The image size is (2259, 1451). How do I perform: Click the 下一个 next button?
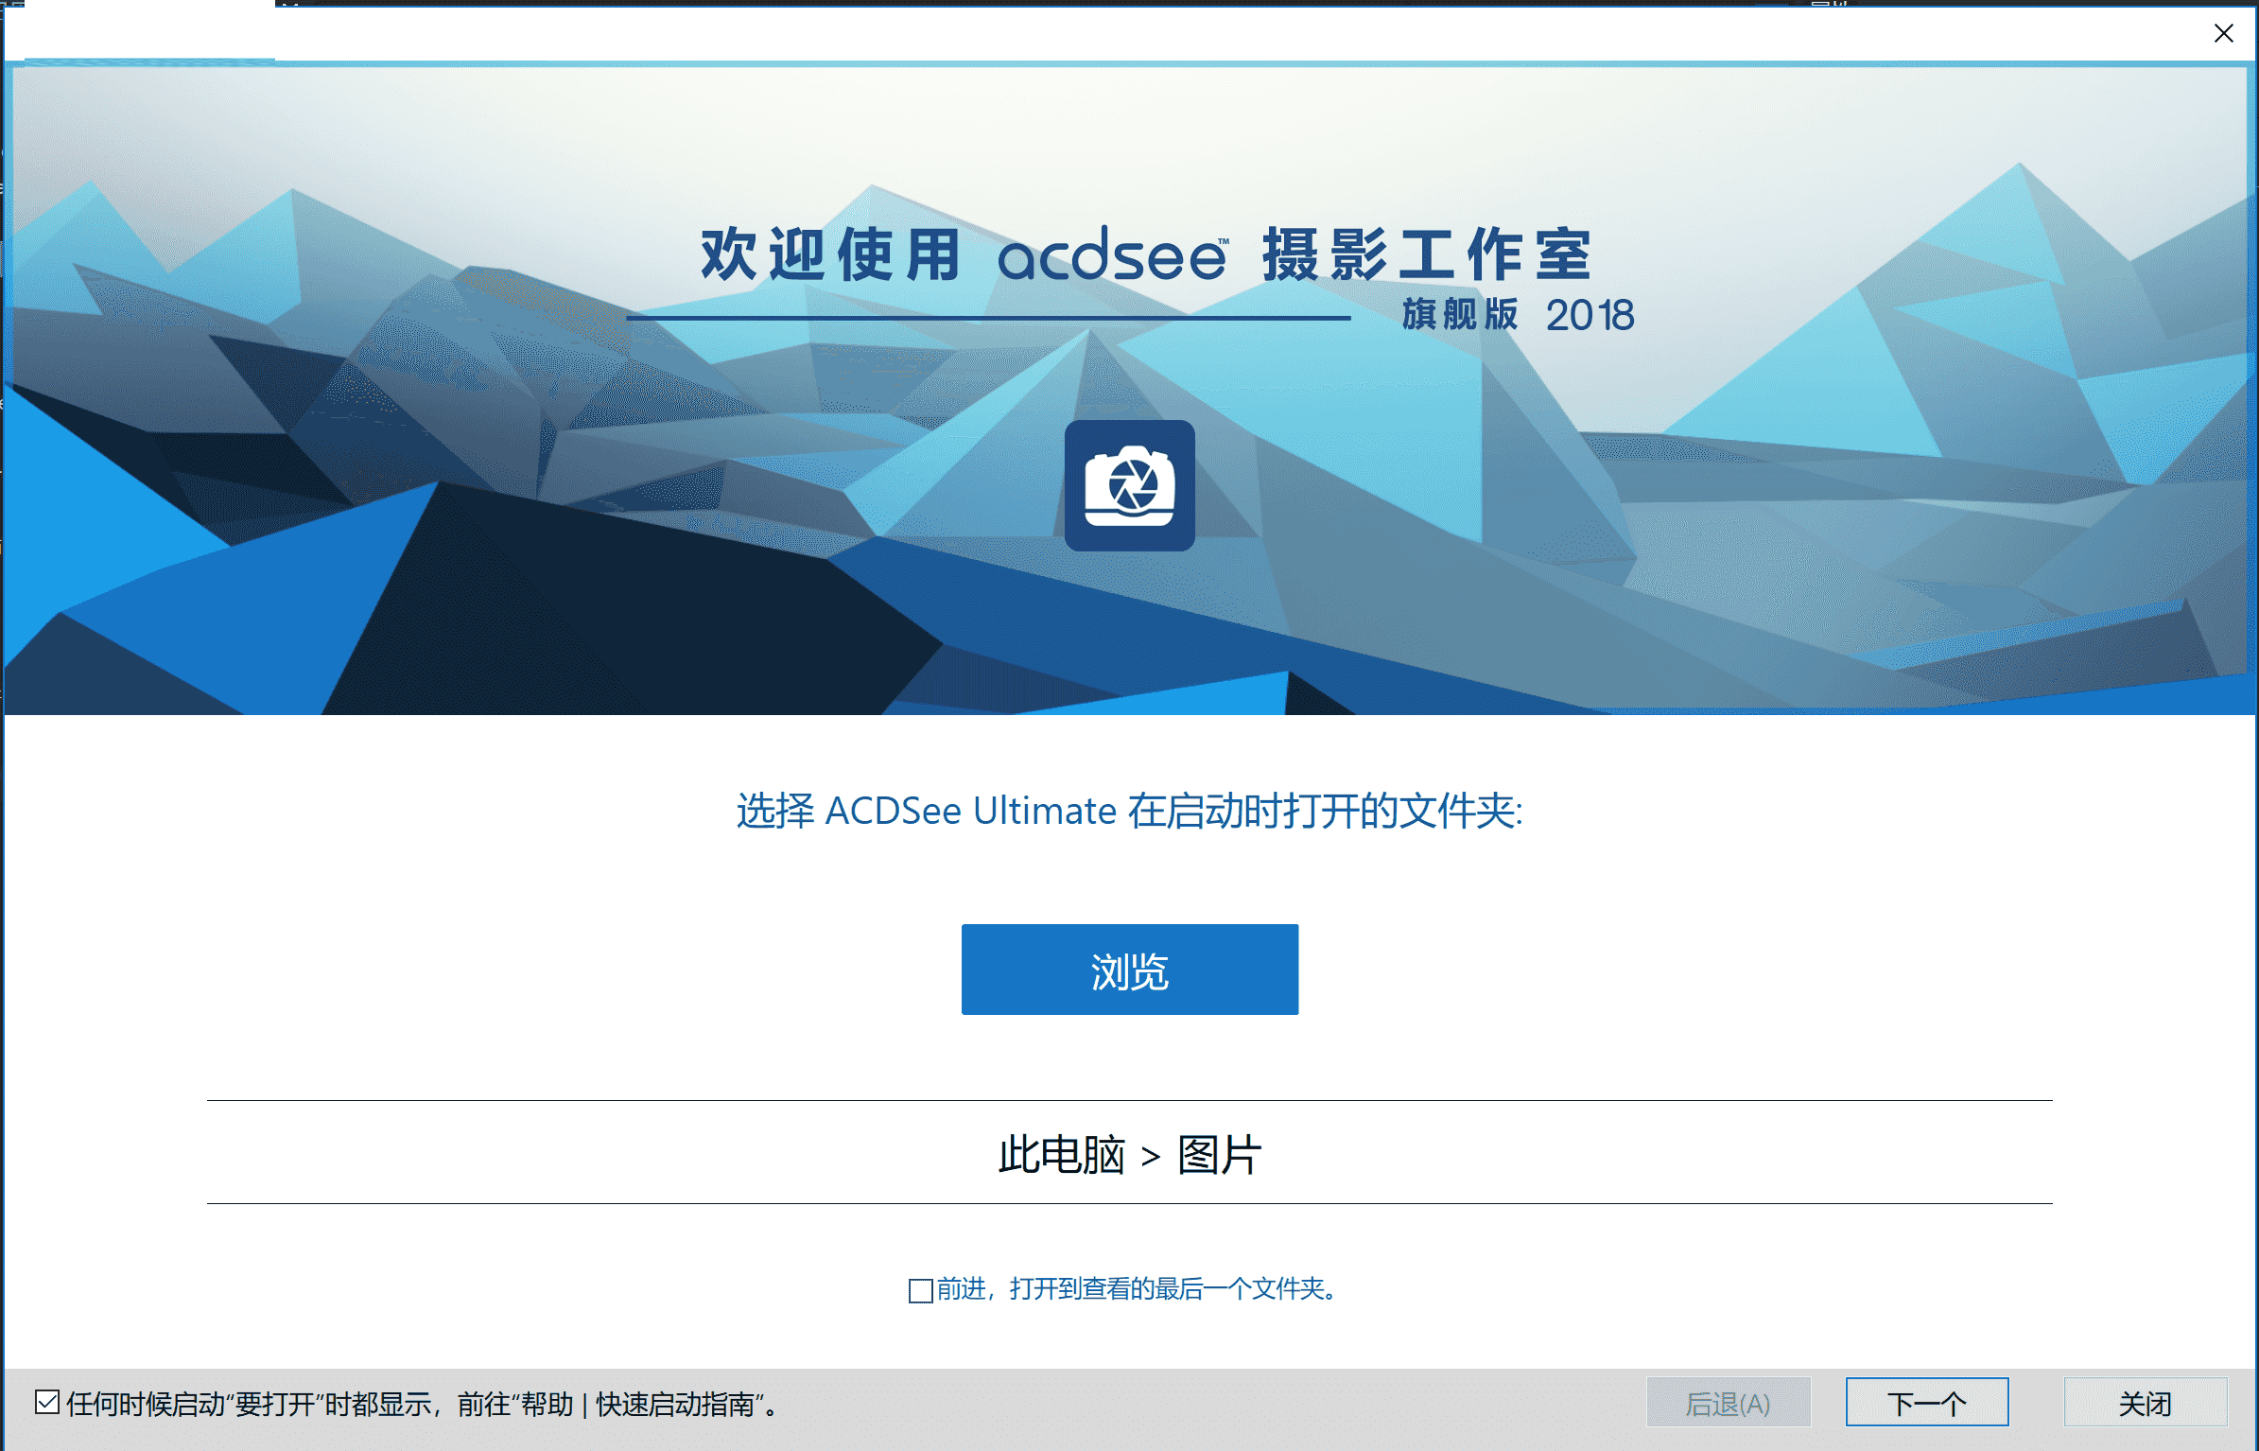point(1926,1403)
